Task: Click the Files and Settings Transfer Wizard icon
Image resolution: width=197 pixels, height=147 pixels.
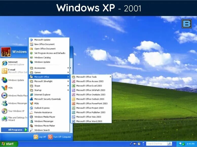Action: point(5,119)
